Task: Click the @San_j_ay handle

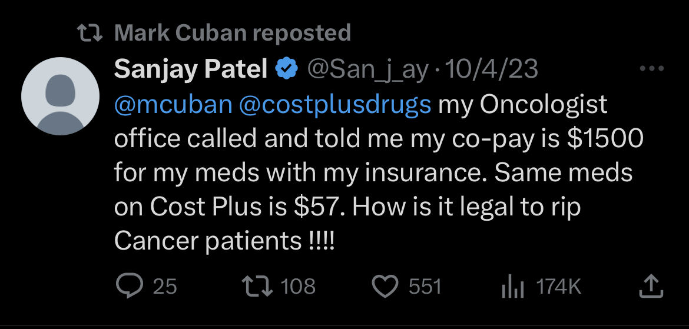Action: tap(368, 69)
